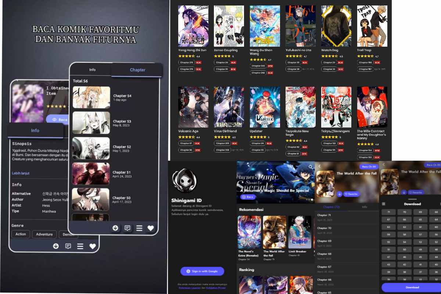Switch to the Chapter tab above Total 56
Screen dimensions: 441x294
(137, 70)
